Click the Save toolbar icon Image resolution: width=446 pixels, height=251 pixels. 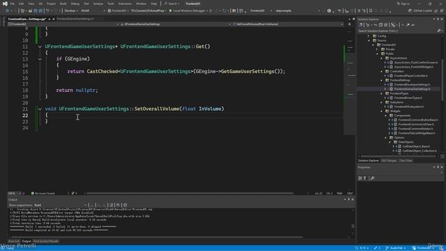coord(36,10)
